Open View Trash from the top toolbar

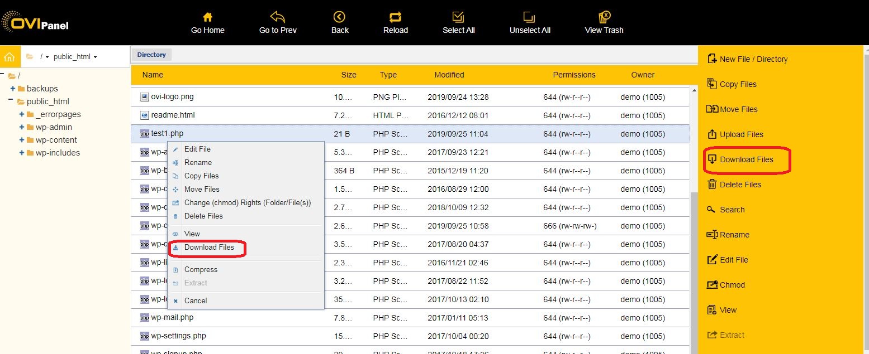604,17
